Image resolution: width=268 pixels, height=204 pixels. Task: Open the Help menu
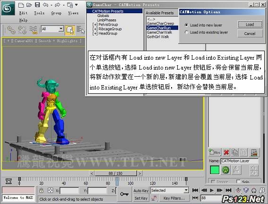[23, 20]
